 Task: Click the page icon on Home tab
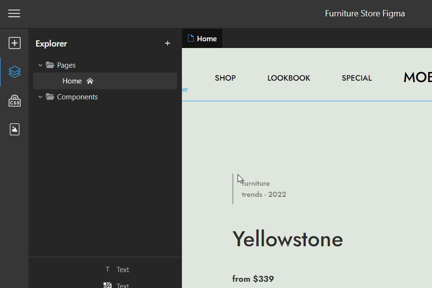click(x=191, y=38)
